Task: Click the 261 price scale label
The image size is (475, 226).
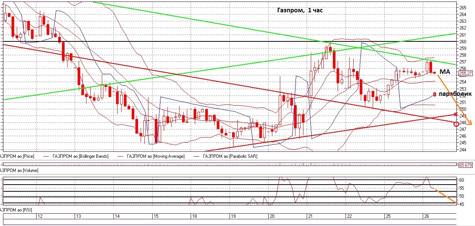Action: coord(463,35)
